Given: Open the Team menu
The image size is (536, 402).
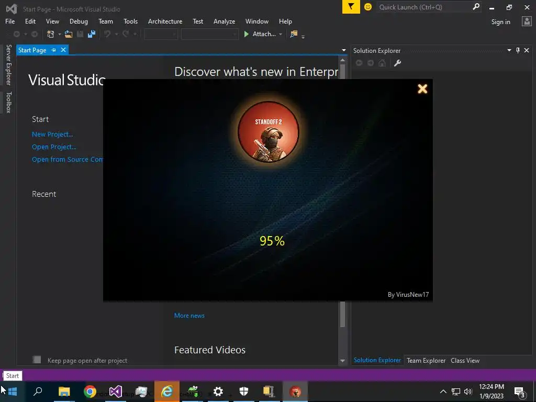Looking at the screenshot, I should 106,21.
